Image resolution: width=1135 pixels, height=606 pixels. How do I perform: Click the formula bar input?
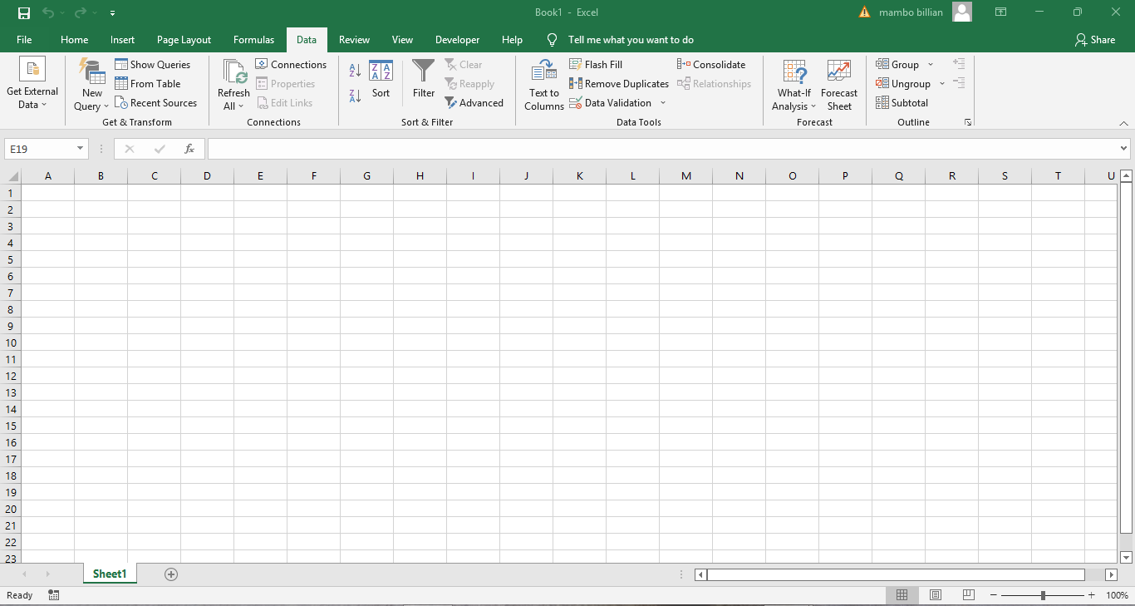click(x=663, y=149)
